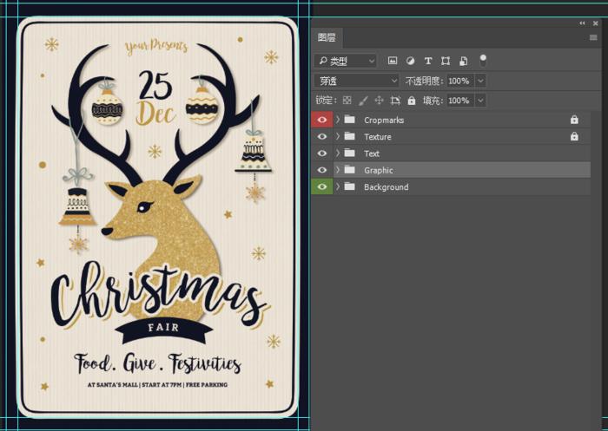Select the Background layer name
Image resolution: width=608 pixels, height=431 pixels.
[387, 187]
